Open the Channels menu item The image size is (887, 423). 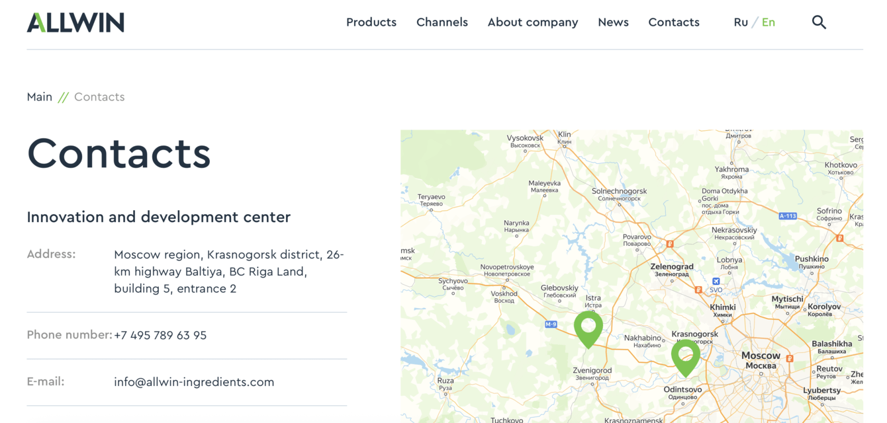[x=442, y=22]
